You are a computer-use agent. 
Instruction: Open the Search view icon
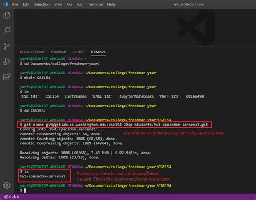coord(7,31)
